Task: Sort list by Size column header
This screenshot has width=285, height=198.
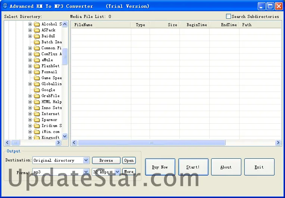Action: click(165, 25)
